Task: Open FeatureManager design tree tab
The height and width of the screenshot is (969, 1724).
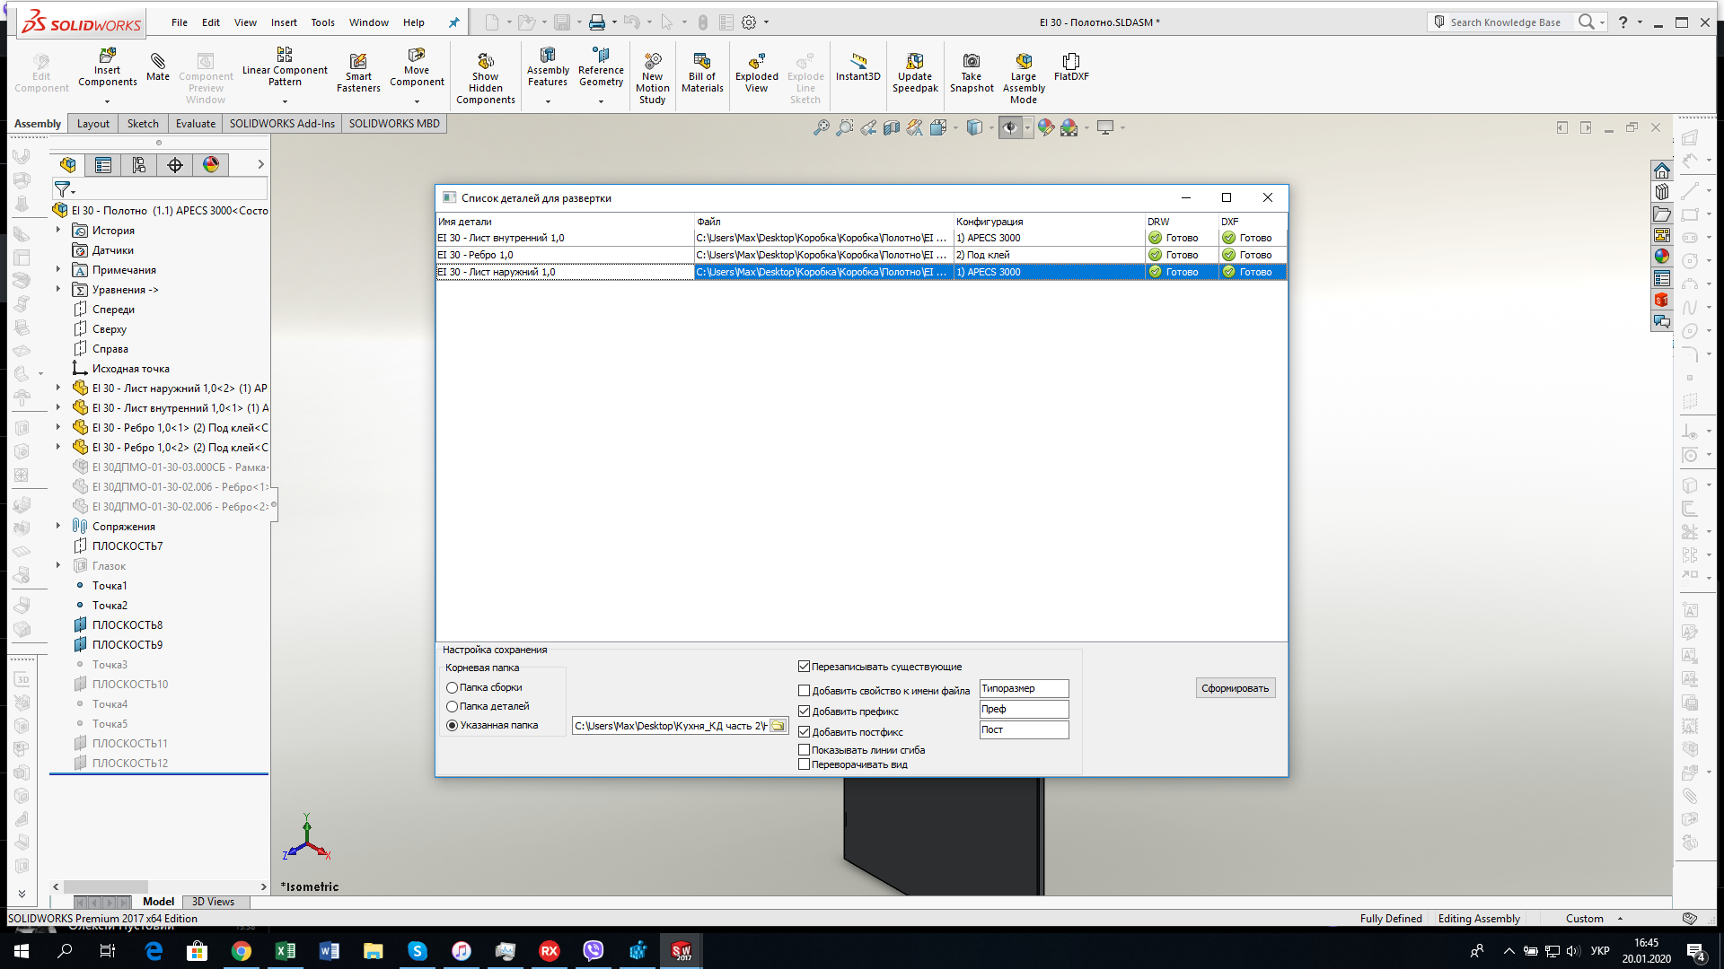Action: coord(67,165)
